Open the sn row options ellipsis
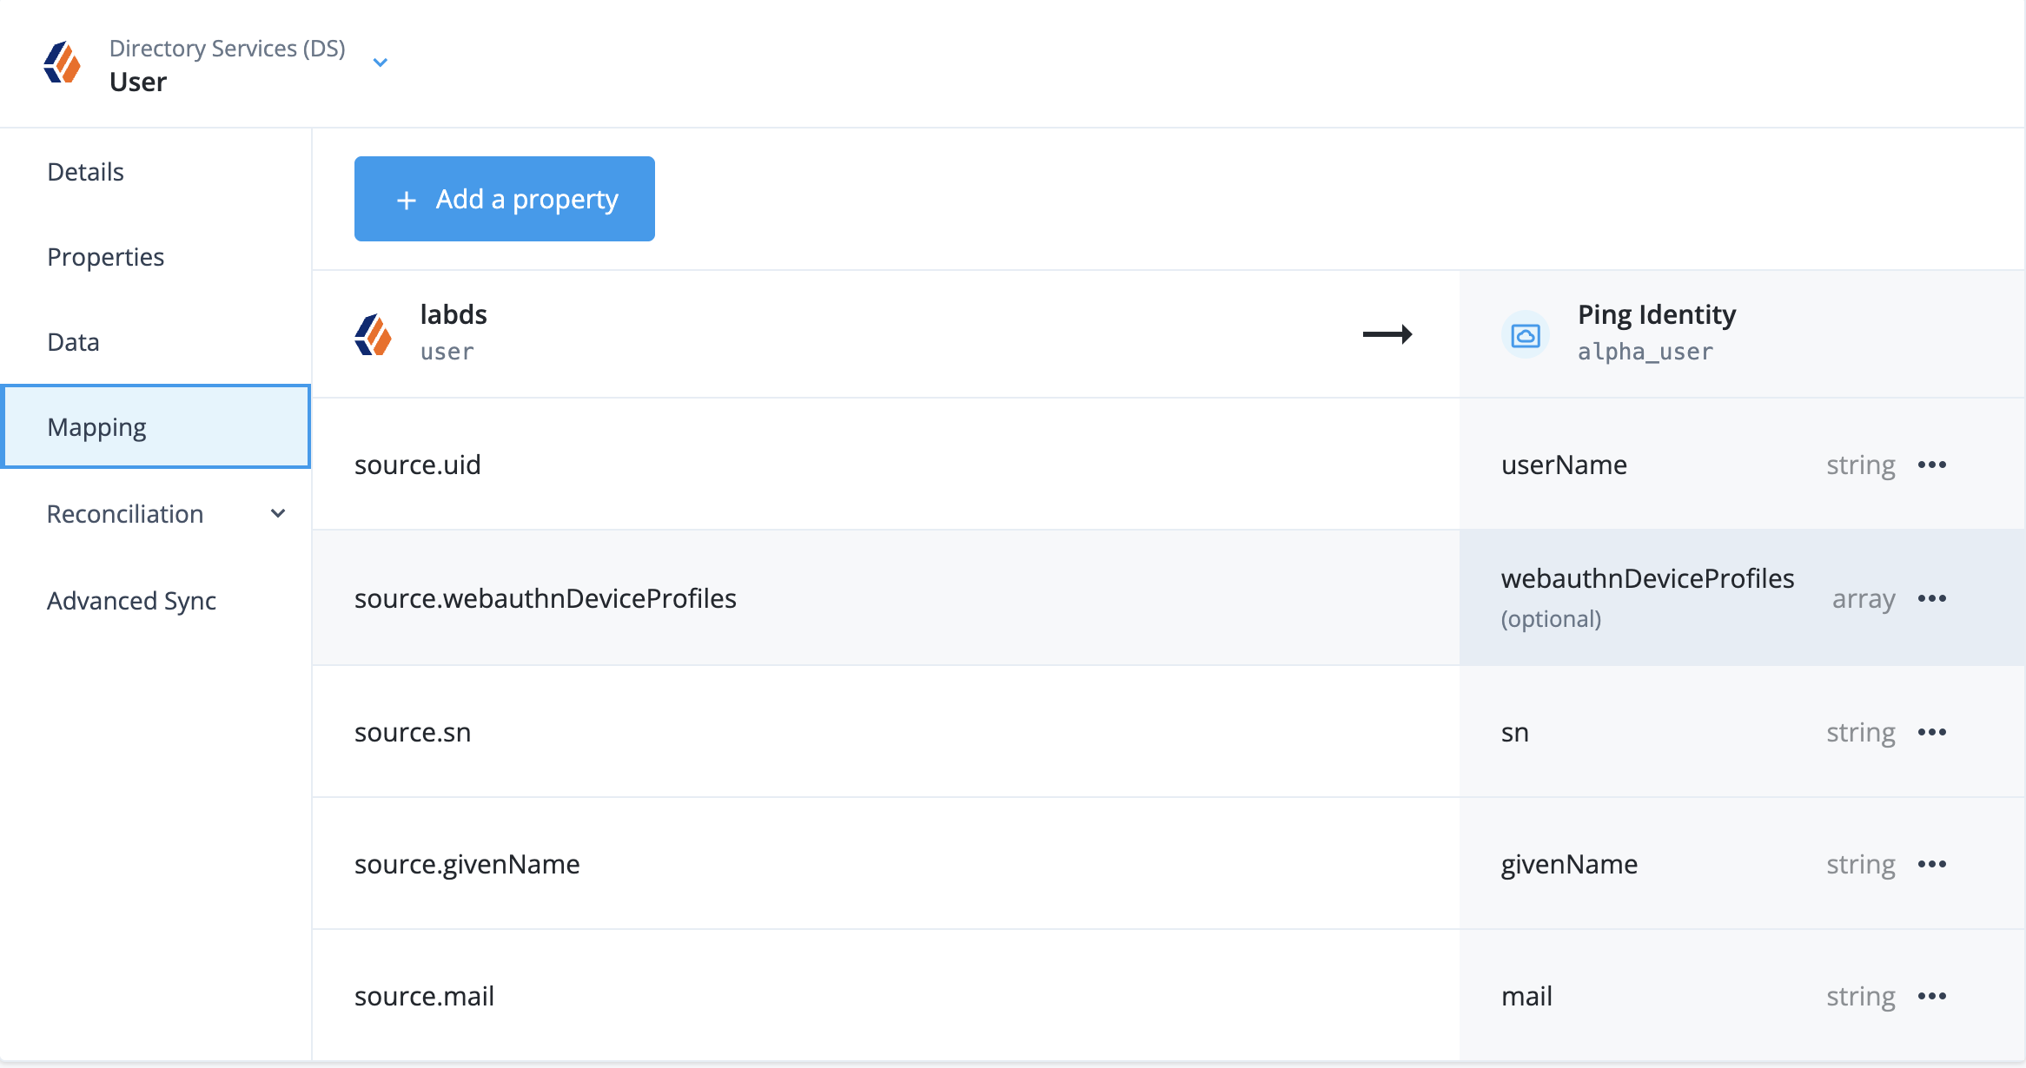Screen dimensions: 2026x1068 tap(1931, 732)
